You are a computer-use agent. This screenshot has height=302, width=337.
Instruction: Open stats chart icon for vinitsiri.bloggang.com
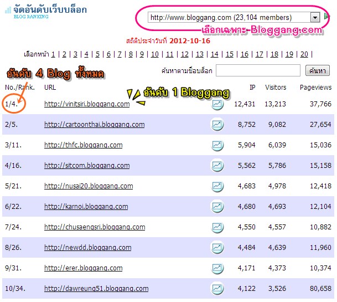point(217,104)
